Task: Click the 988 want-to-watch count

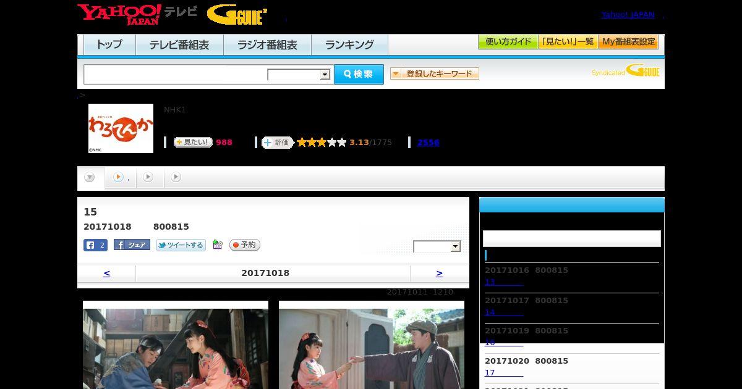Action: click(x=224, y=143)
